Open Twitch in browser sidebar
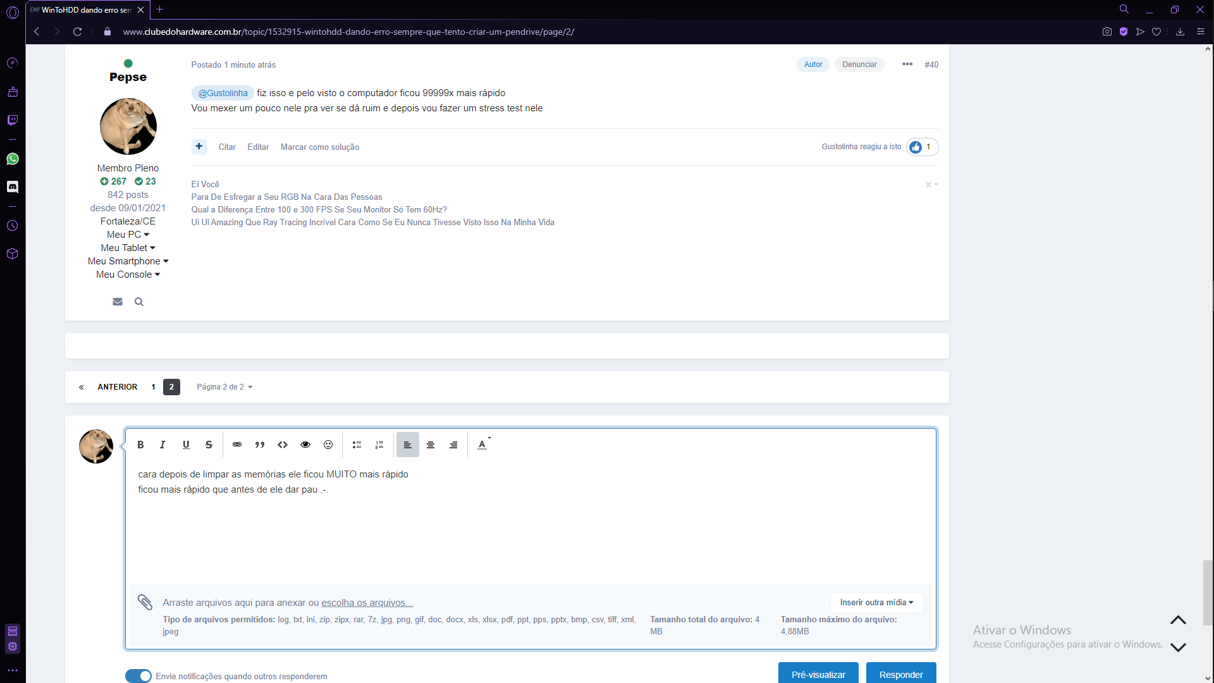Viewport: 1214px width, 683px height. click(13, 120)
